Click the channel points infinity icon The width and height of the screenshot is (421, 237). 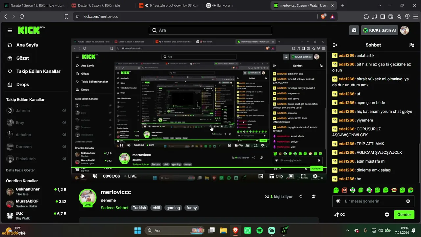[340, 215]
